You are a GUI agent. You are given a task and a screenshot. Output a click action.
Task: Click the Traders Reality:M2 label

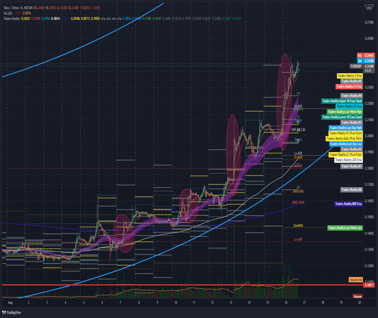coord(352,149)
